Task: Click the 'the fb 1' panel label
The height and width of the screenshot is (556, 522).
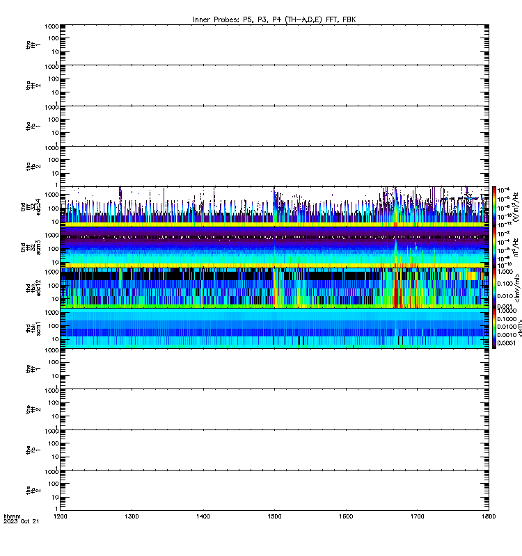Action: 33,450
